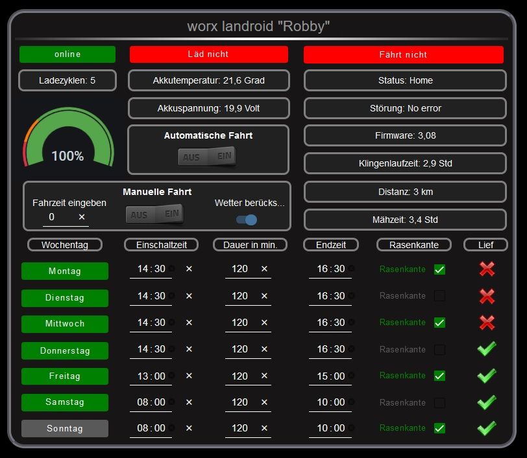Edit the Mittwoch Endzeit 16:30 field
Screen dimensions: 527x458
(330, 323)
